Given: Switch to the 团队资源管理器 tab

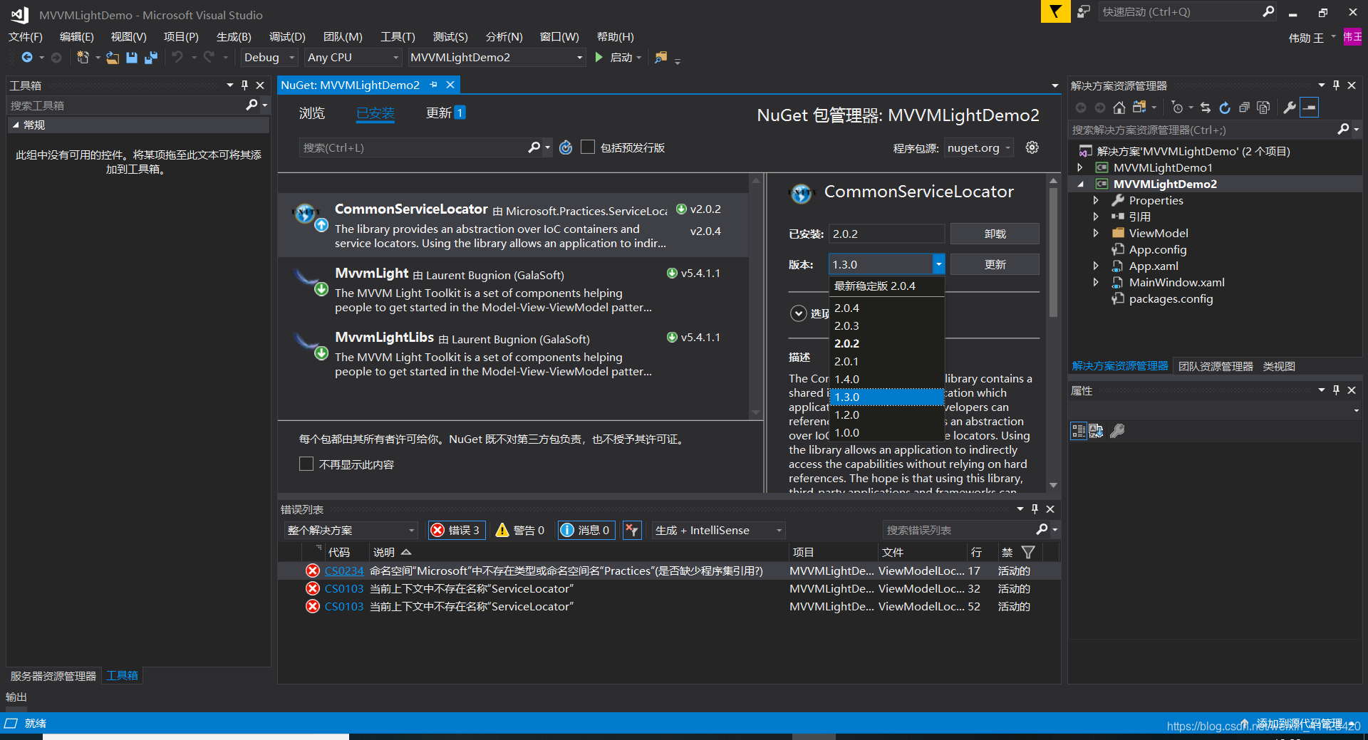Looking at the screenshot, I should click(x=1216, y=366).
